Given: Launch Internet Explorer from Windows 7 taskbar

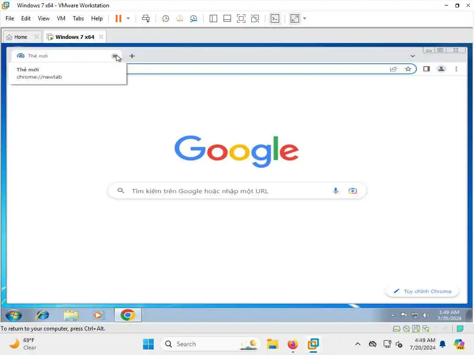Looking at the screenshot, I should 42,315.
